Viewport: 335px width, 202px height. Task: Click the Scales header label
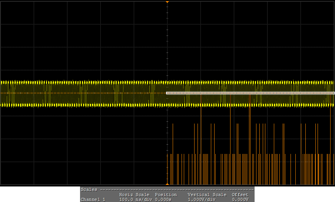[89, 189]
